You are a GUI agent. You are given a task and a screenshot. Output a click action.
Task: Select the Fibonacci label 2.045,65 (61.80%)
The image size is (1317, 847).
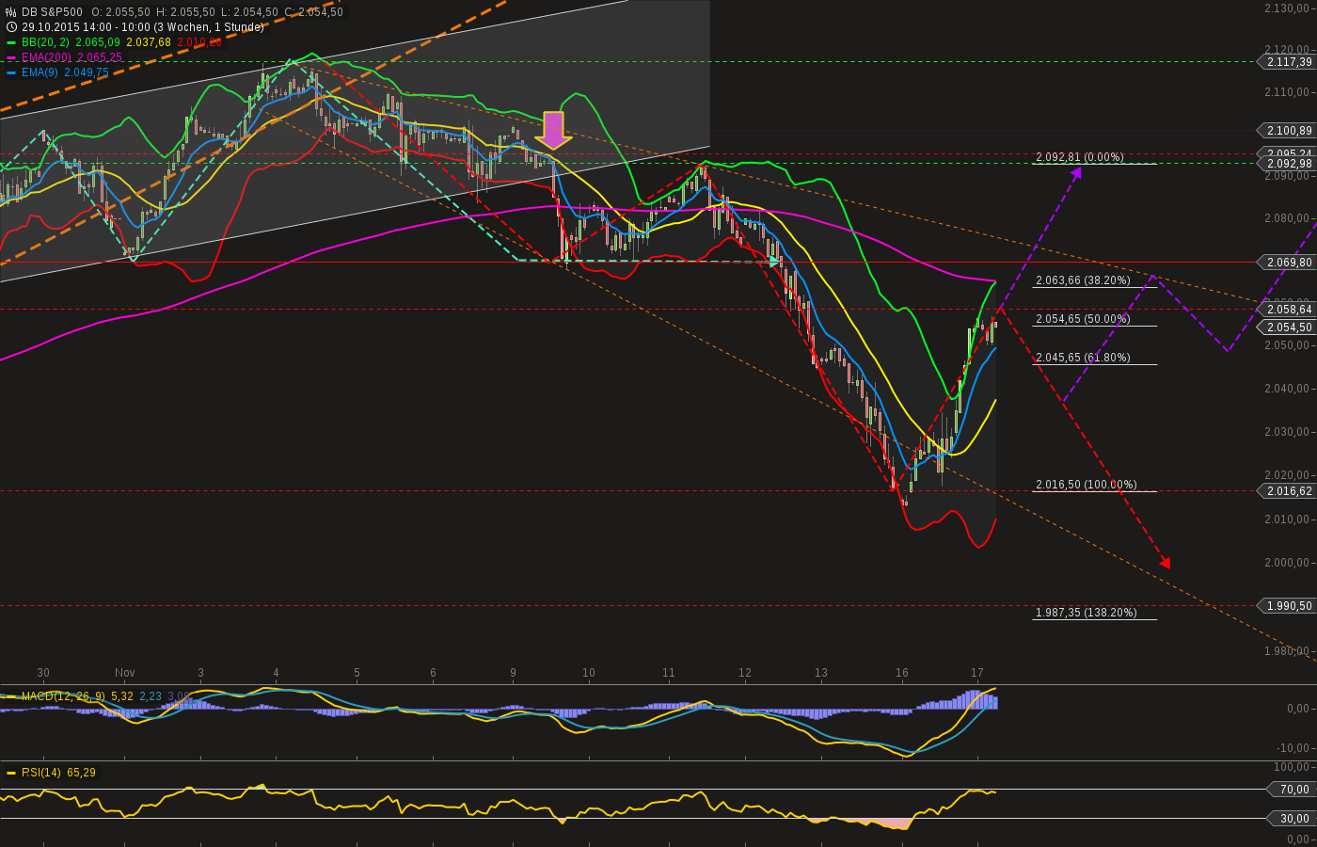click(x=1083, y=358)
